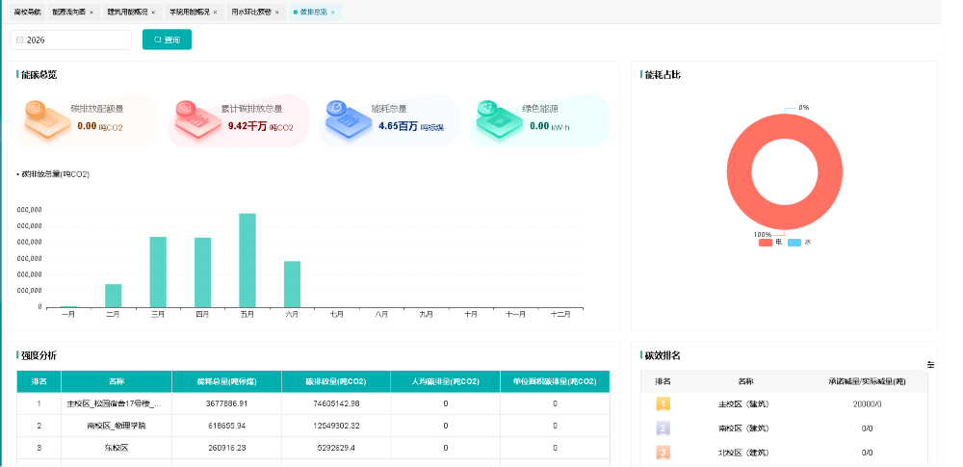Click the 二月 bar in the chart
This screenshot has height=467, width=963.
tap(114, 296)
